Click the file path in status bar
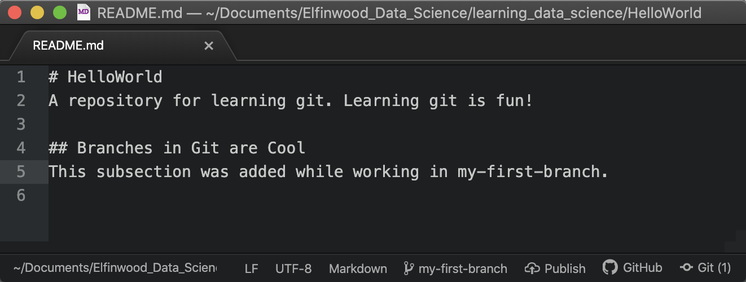The width and height of the screenshot is (746, 282). pyautogui.click(x=115, y=268)
